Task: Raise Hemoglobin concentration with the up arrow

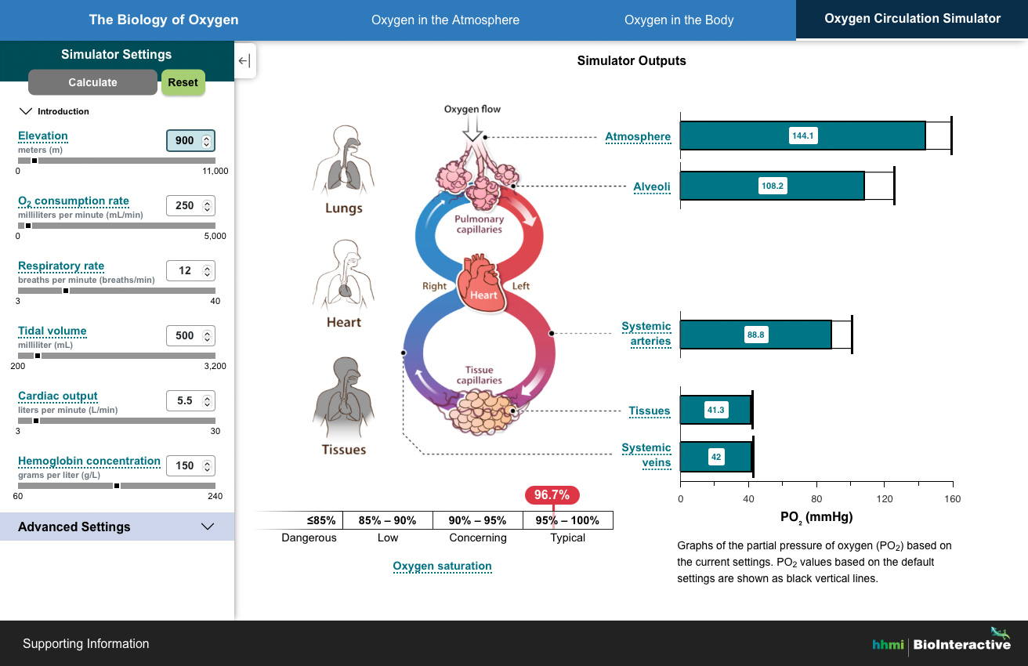Action: 206,461
